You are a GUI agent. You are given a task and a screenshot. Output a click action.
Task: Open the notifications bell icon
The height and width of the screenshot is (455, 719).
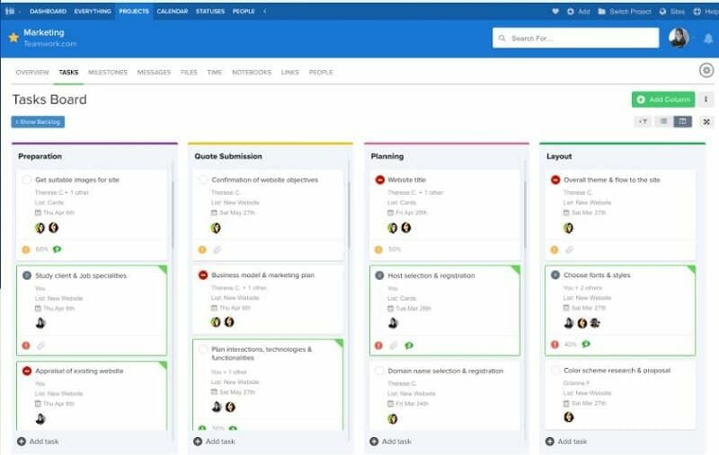708,39
